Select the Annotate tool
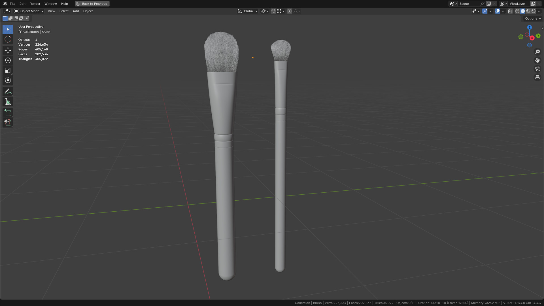 (x=8, y=92)
